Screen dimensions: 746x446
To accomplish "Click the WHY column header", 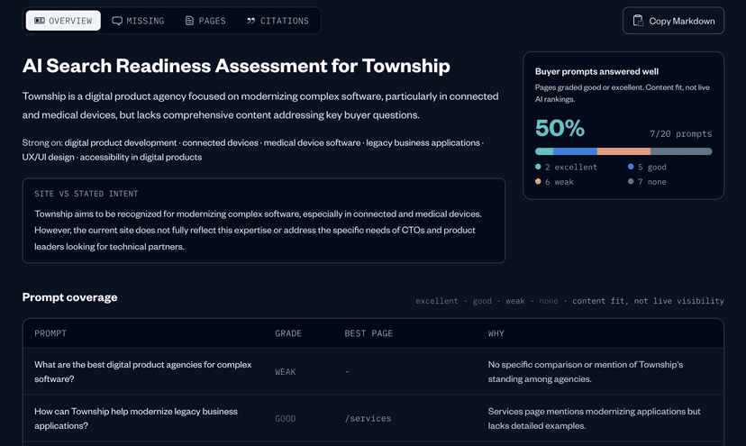I will point(496,333).
